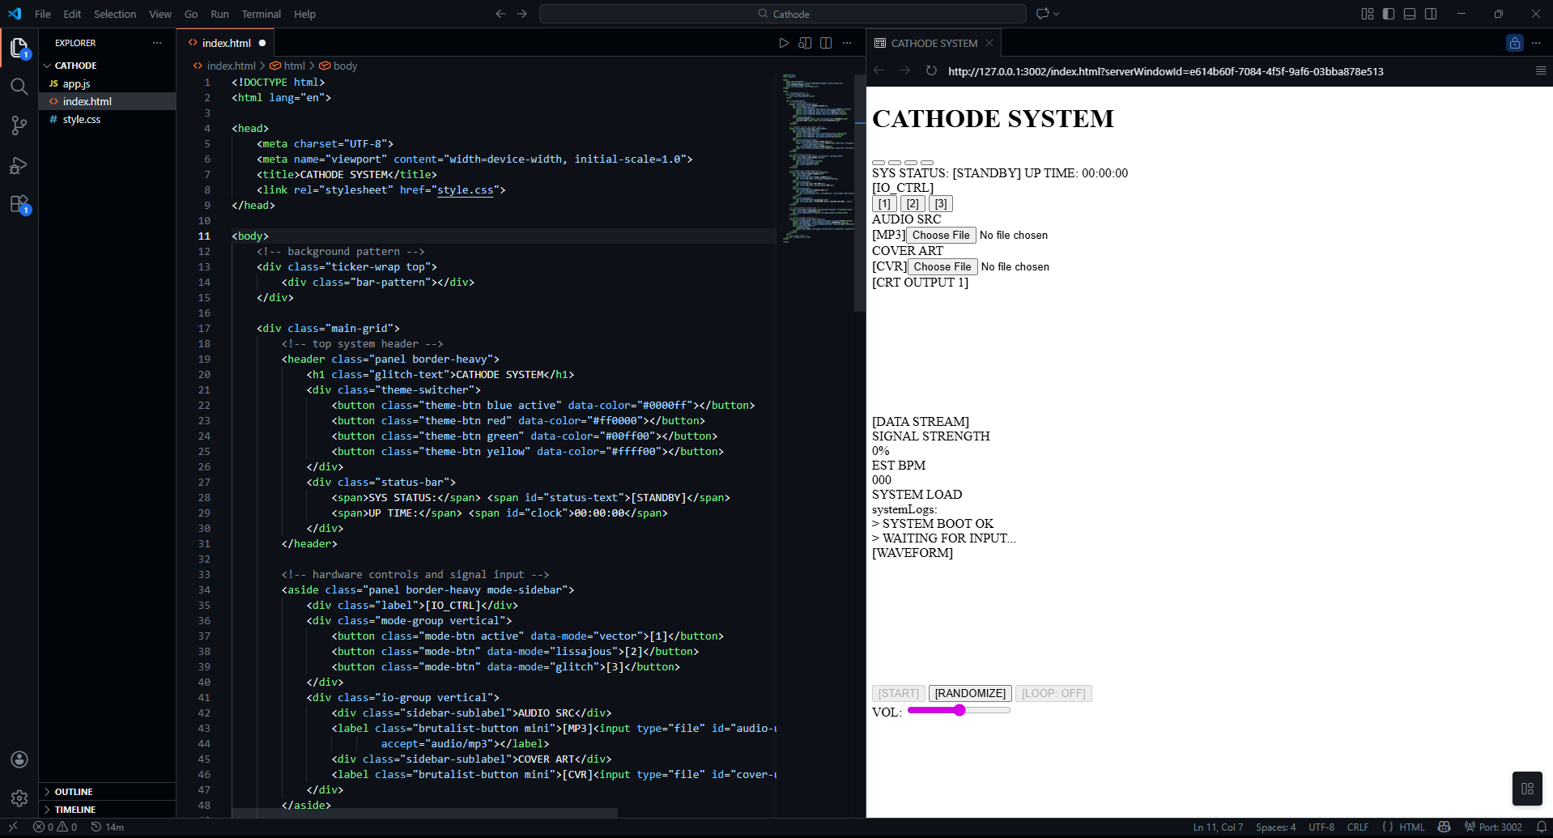
Task: Click Choose File next to [MP3]
Action: 941,235
